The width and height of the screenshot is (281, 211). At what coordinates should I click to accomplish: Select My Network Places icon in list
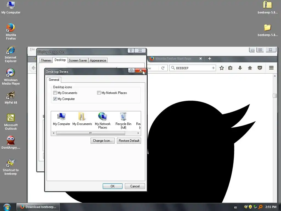[x=103, y=121]
